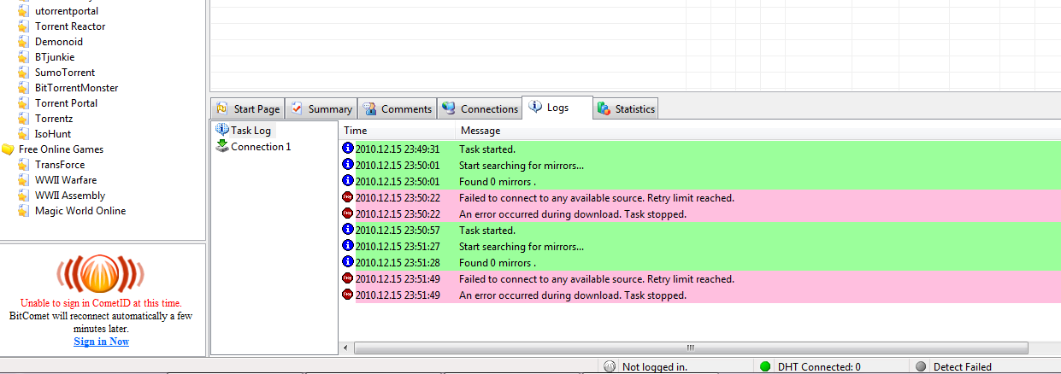Viewport: 1061px width, 374px height.
Task: Click the Free Online Games folder icon
Action: click(8, 149)
